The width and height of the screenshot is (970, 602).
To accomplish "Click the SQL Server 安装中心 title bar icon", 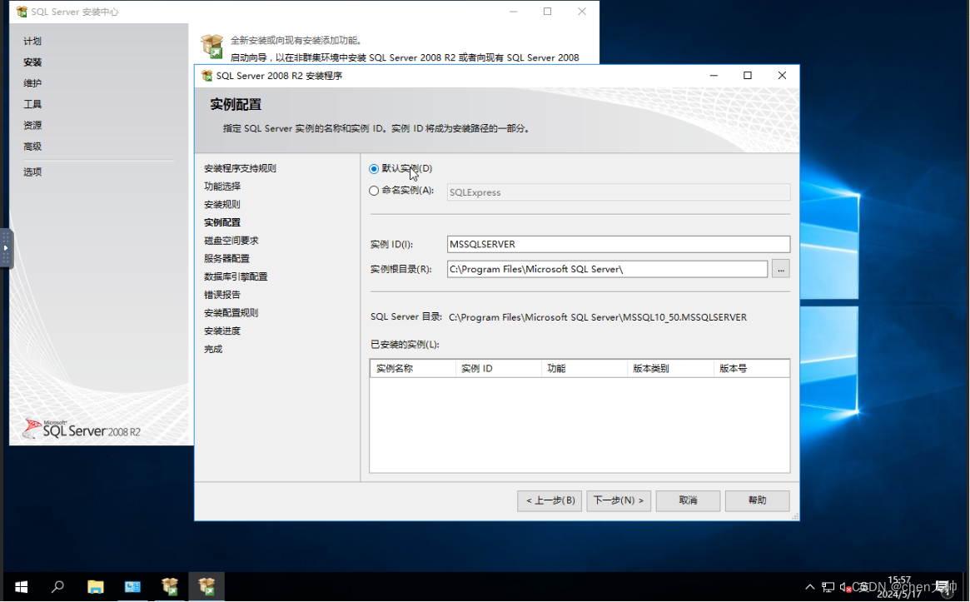I will [x=22, y=12].
